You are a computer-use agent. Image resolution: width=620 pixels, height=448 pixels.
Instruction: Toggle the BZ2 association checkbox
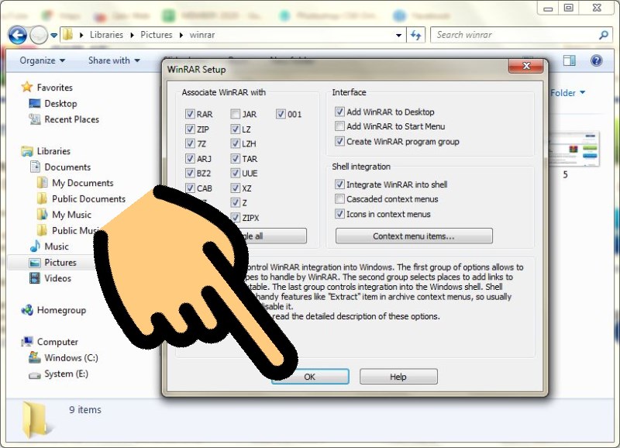[x=190, y=173]
